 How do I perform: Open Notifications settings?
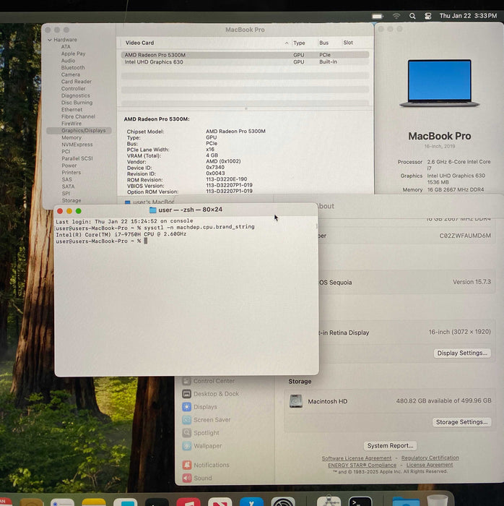[x=206, y=465]
